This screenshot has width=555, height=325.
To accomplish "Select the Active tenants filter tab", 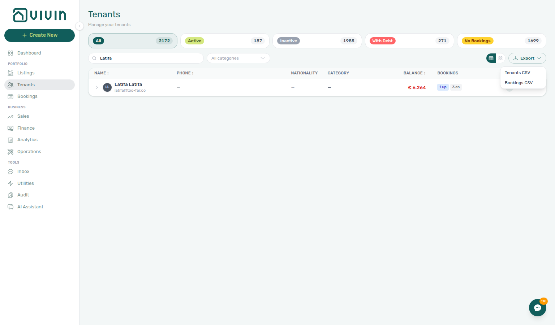I will tap(225, 41).
